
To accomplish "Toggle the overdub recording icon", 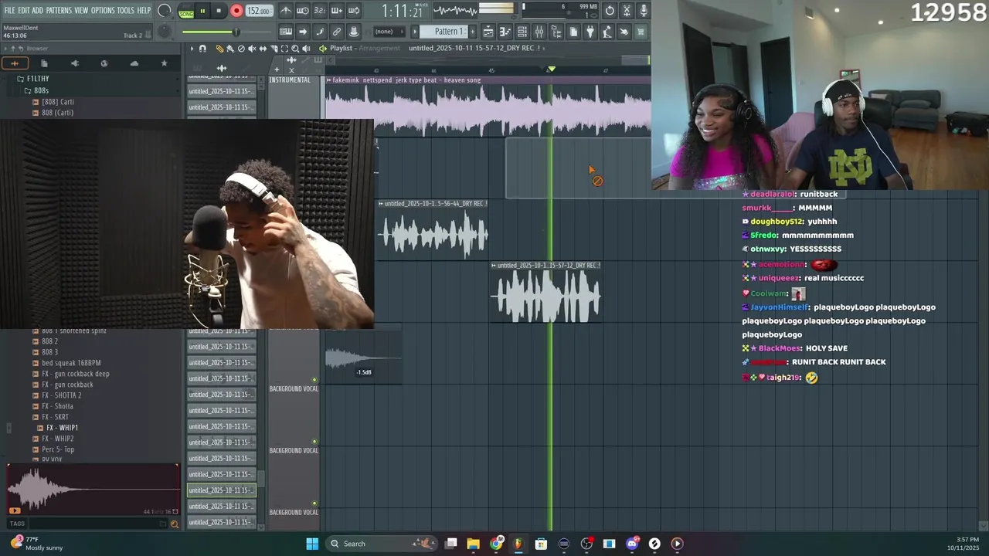I will tap(337, 11).
